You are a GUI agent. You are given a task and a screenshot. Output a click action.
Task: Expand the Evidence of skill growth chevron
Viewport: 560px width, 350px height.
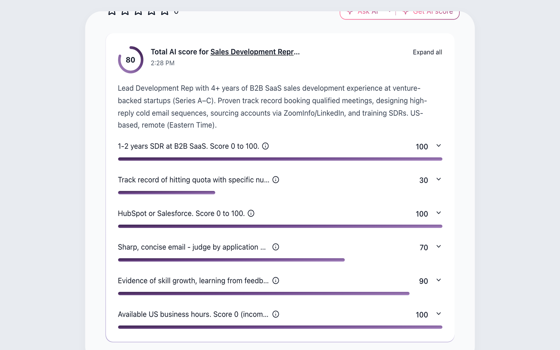438,280
